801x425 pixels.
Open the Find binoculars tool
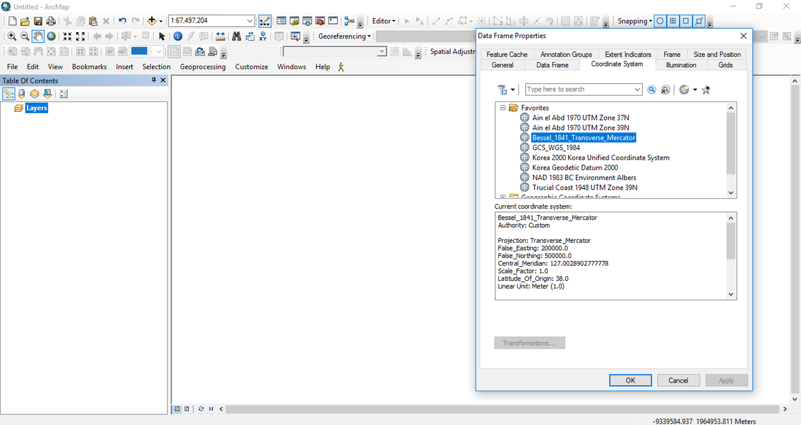236,36
